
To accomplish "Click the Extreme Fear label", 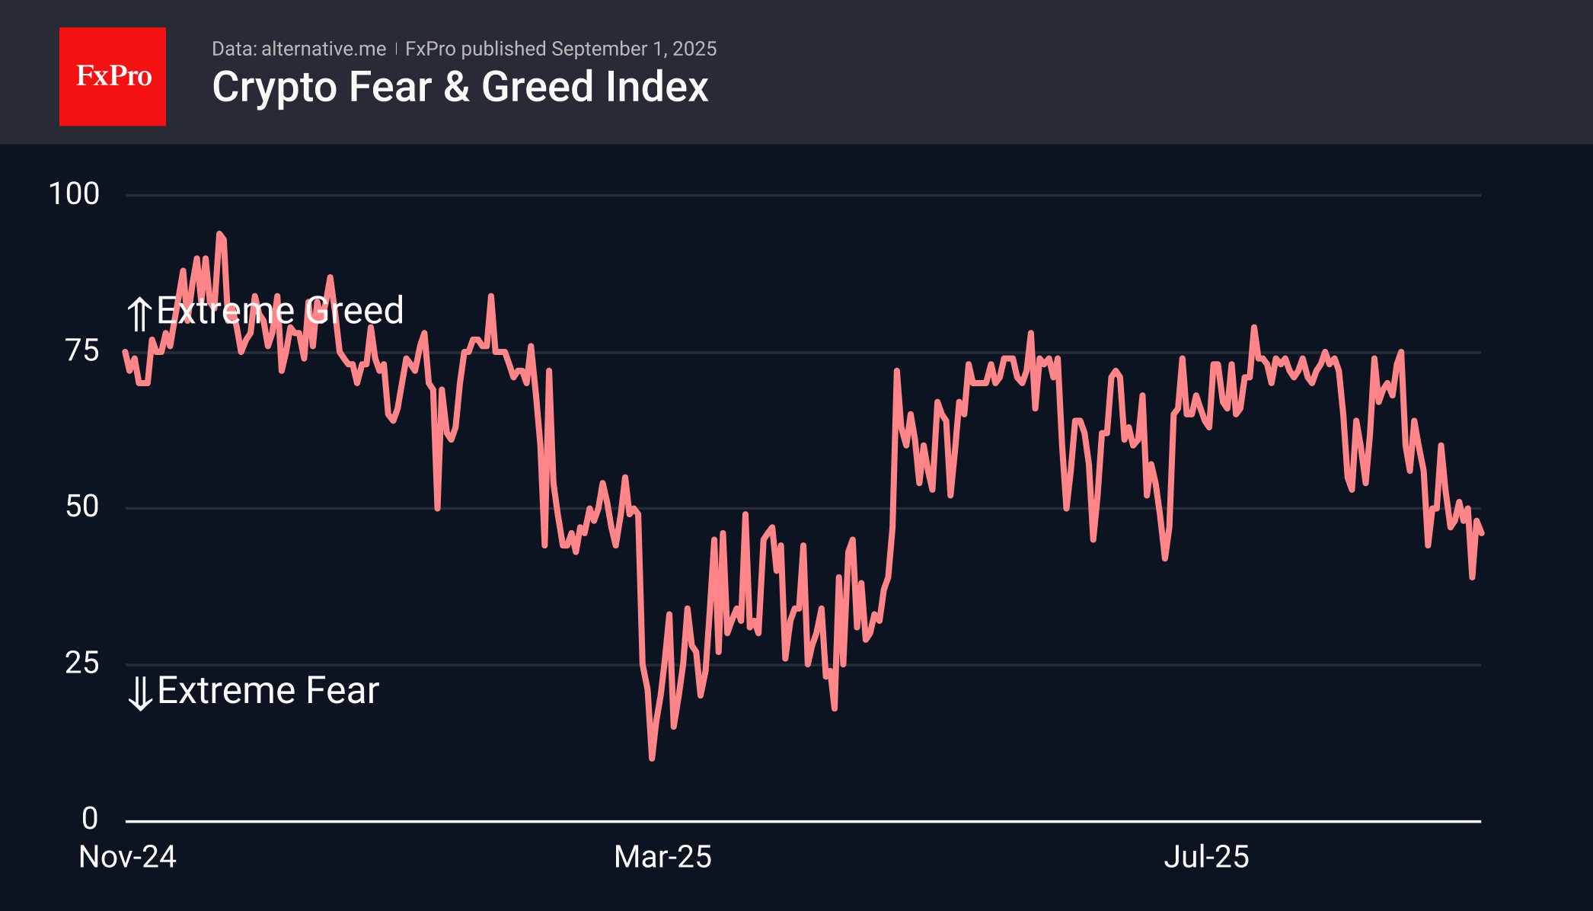I will tap(268, 691).
